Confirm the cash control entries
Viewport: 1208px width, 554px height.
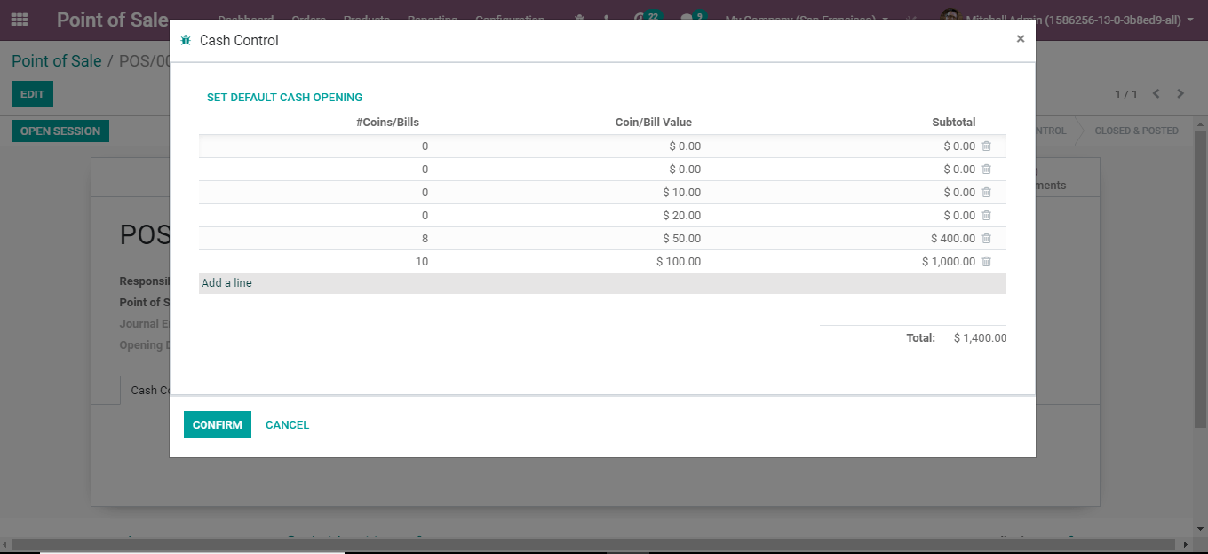[218, 424]
